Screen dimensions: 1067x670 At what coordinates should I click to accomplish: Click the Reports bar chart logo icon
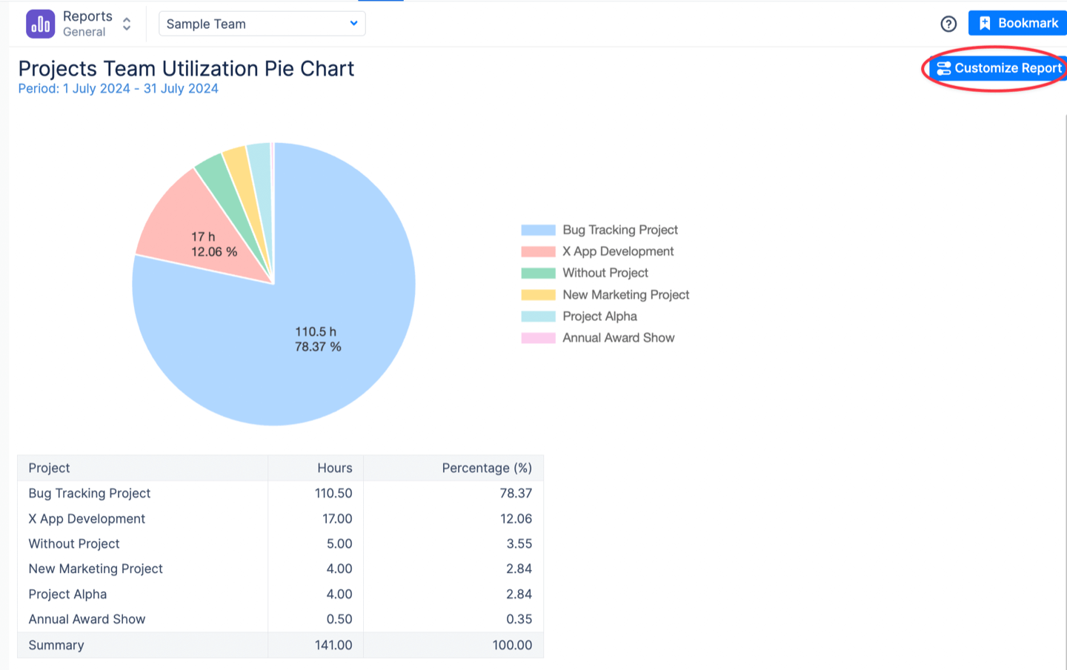point(40,24)
